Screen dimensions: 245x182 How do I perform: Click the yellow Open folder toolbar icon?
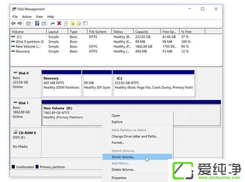click(x=72, y=23)
